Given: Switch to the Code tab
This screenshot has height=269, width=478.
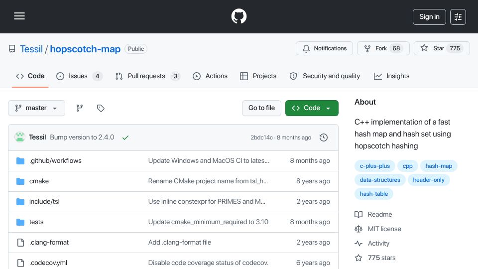Looking at the screenshot, I should 30,76.
